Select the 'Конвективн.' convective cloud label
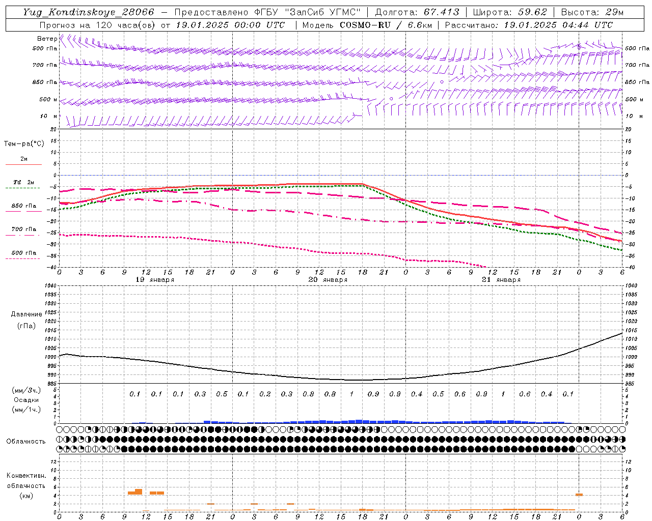652x521 pixels. (x=26, y=476)
